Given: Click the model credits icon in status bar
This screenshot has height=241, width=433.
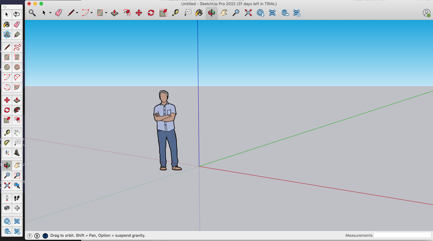Looking at the screenshot, I should pos(37,236).
